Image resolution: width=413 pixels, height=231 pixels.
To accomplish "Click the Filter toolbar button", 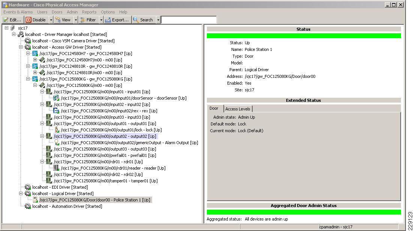I will click(x=88, y=20).
